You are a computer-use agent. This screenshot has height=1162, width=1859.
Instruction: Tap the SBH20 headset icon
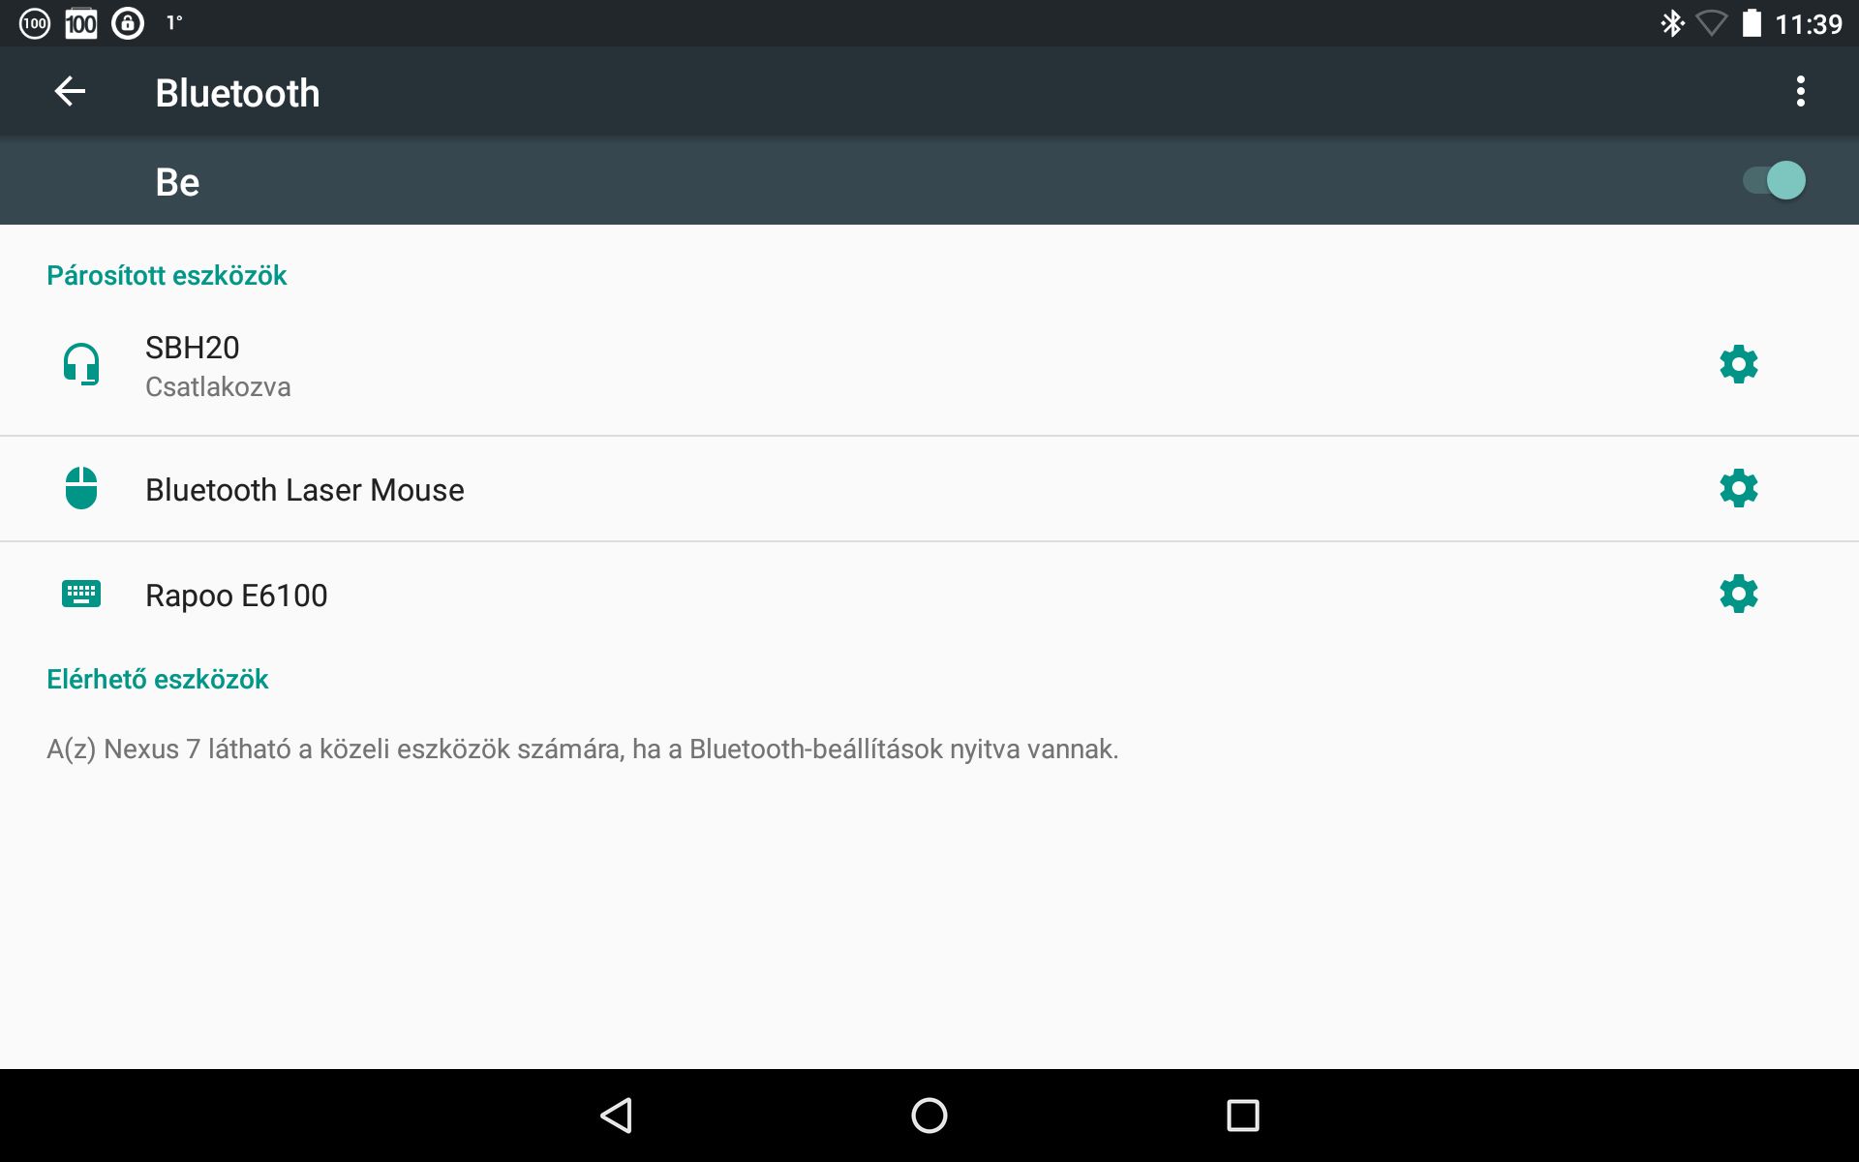coord(81,365)
